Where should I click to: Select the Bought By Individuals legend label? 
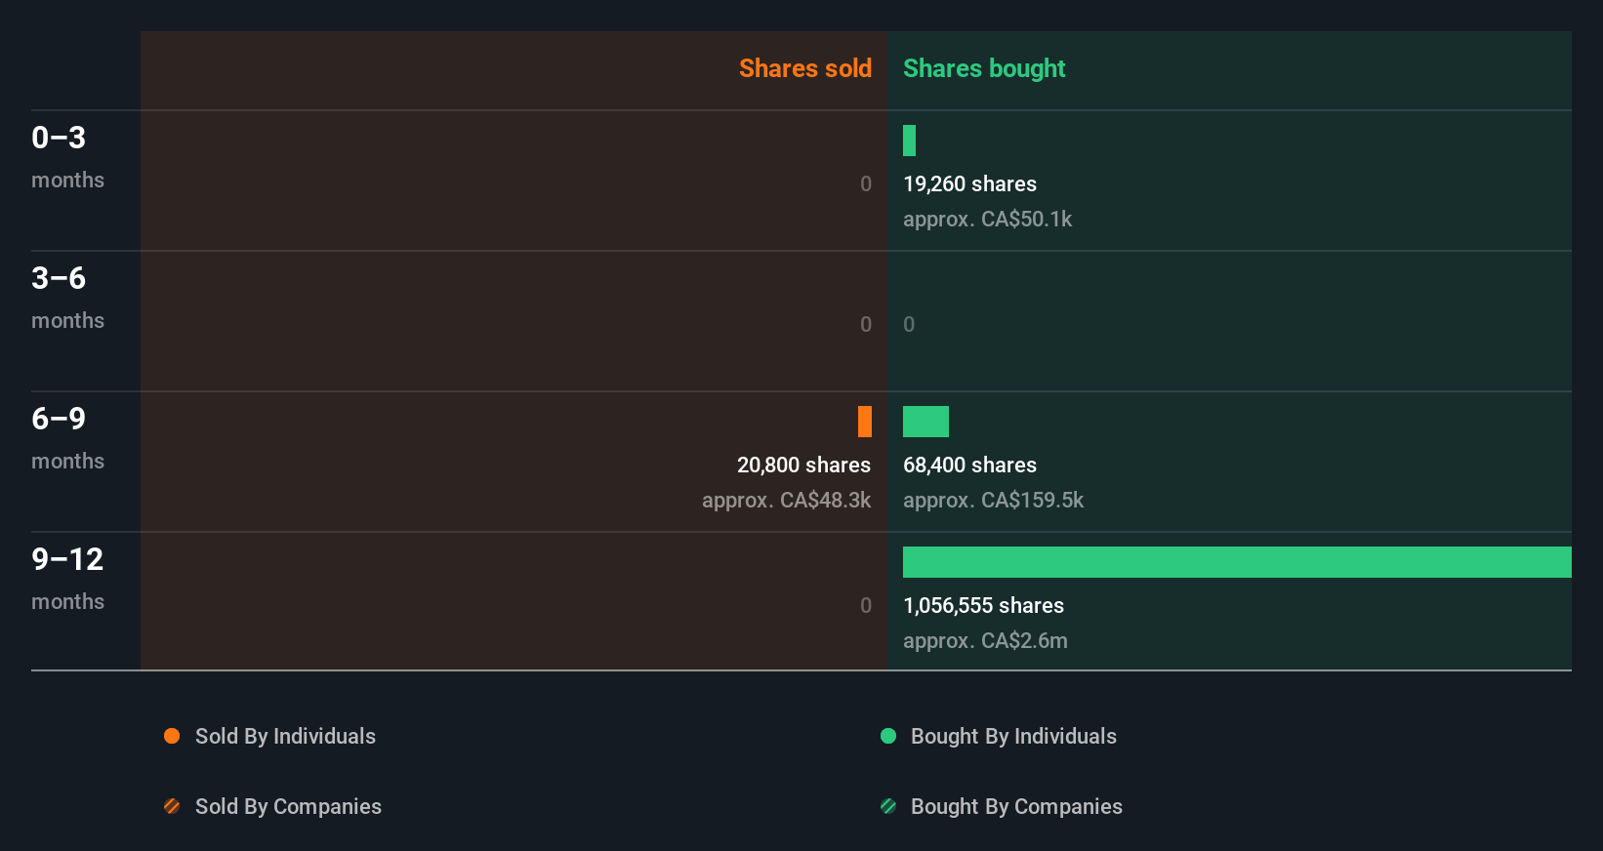[x=1013, y=737]
